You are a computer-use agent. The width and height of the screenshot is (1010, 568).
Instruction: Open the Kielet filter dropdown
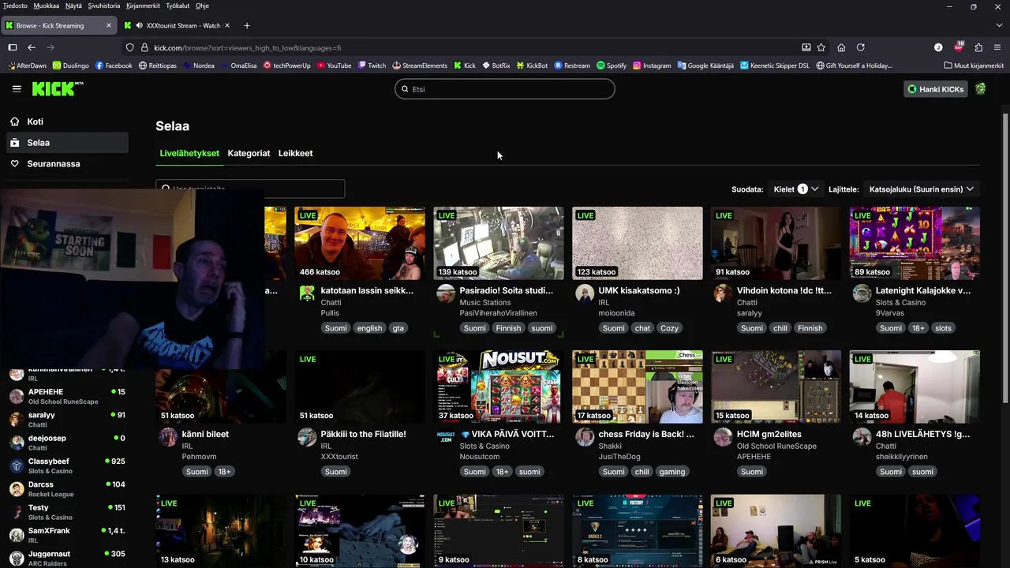pos(795,189)
